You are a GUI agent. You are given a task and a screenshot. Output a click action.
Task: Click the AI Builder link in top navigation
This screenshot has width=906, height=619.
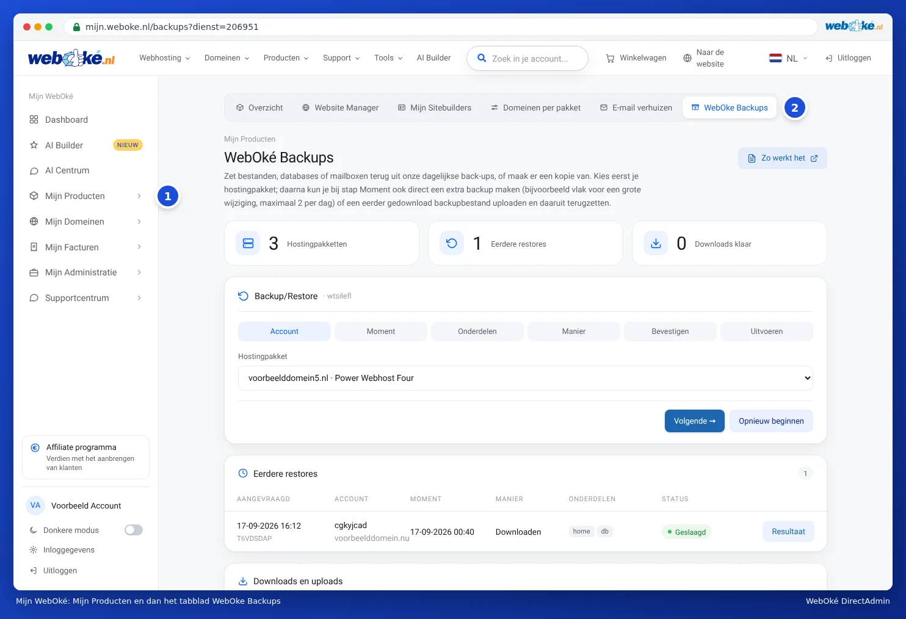433,58
